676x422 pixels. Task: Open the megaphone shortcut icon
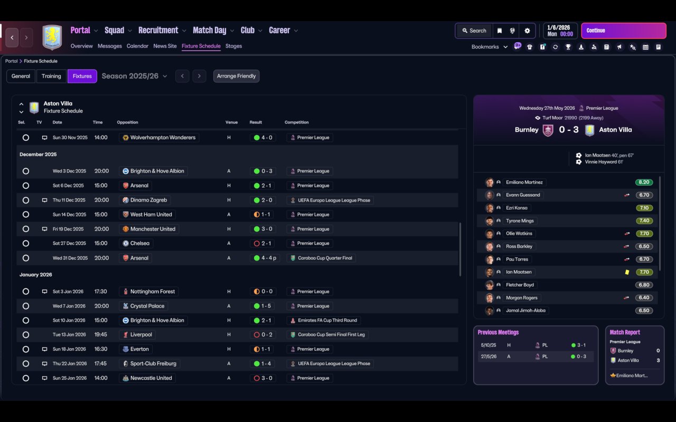(620, 47)
